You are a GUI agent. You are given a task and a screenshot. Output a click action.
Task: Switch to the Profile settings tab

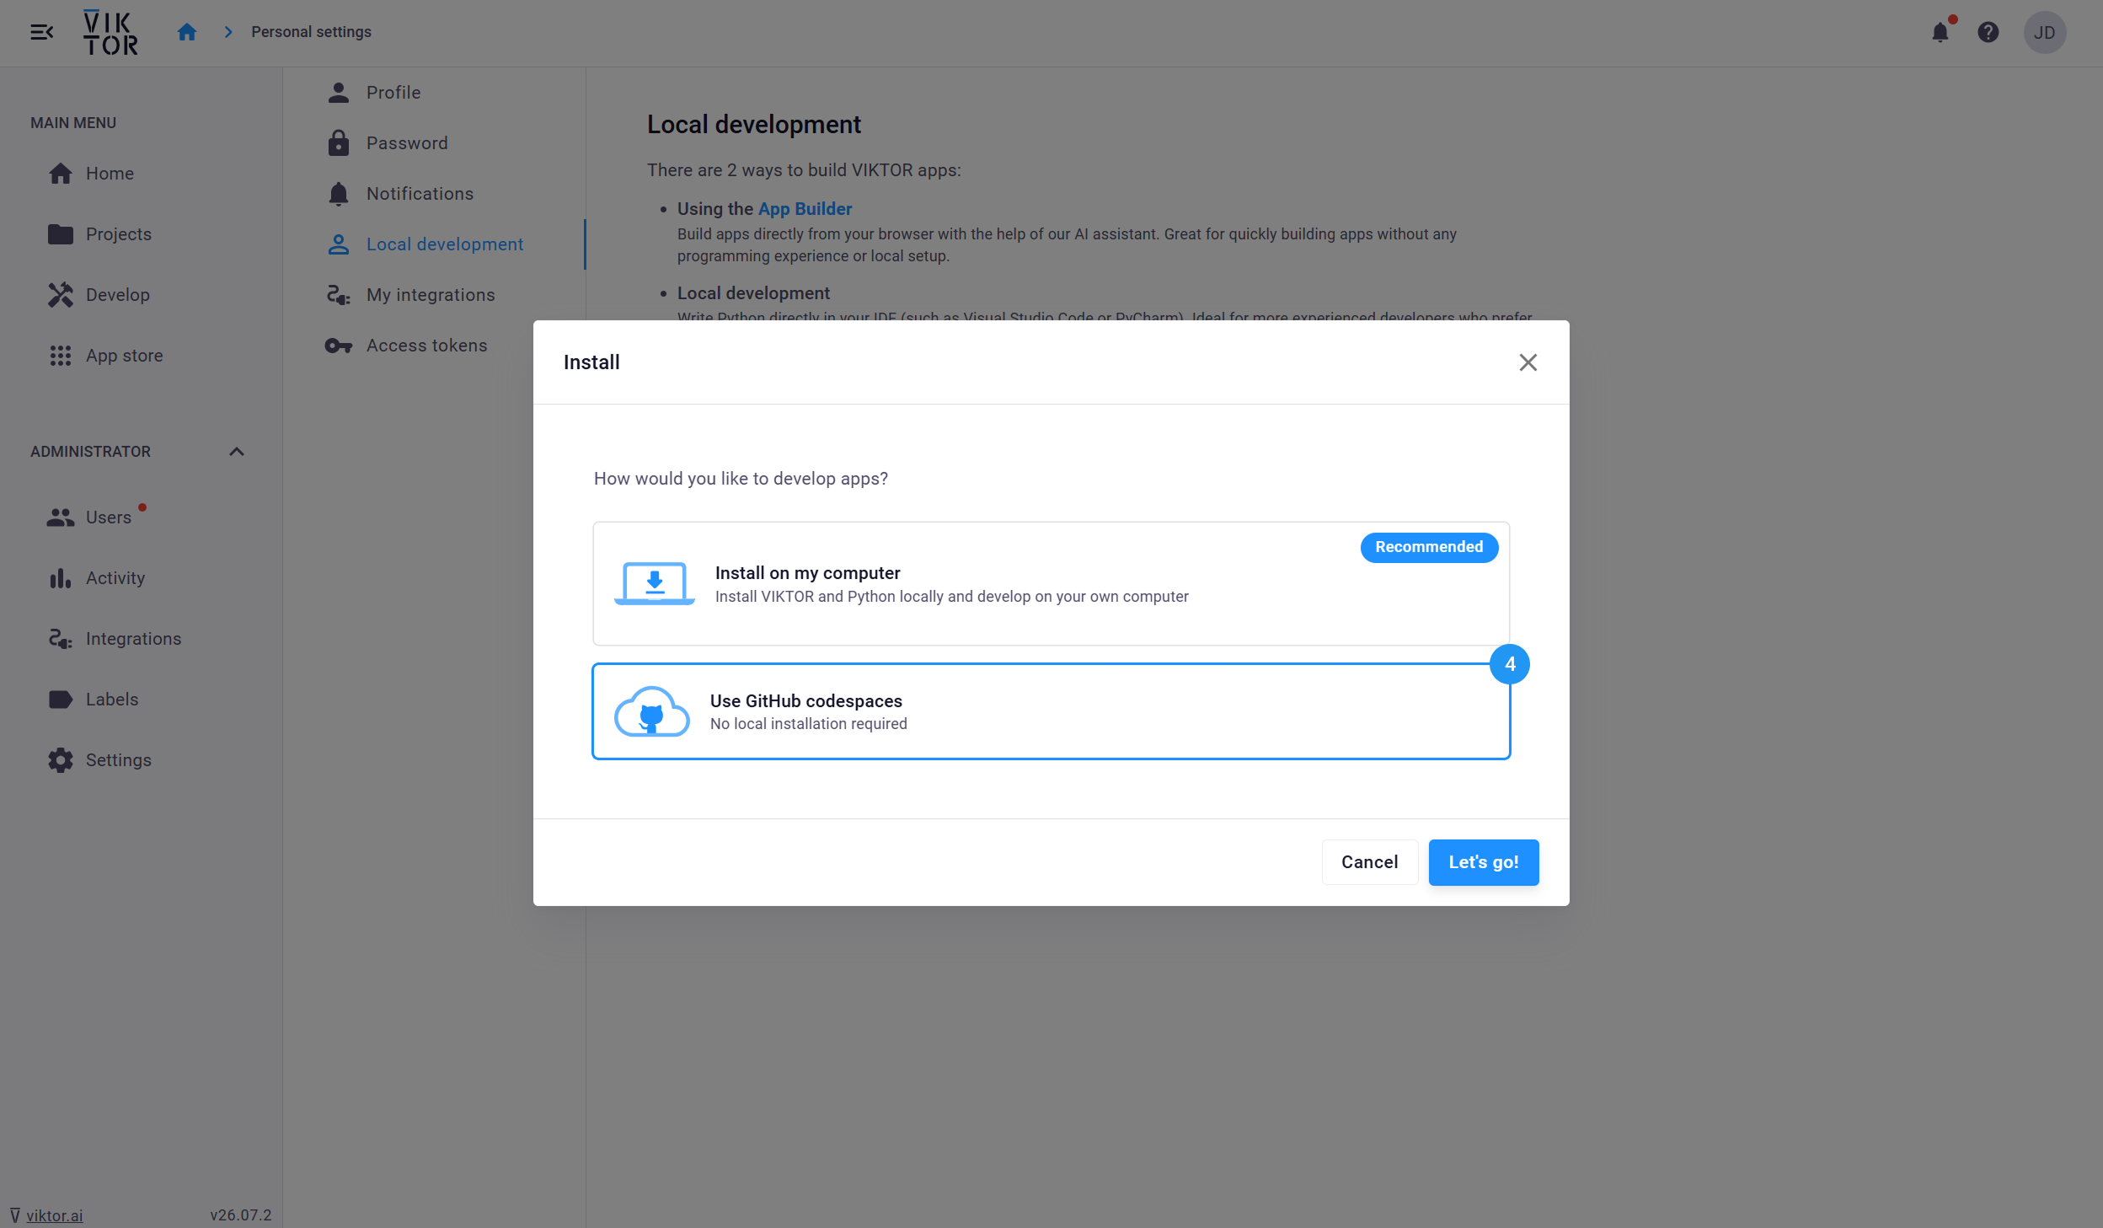click(x=435, y=93)
